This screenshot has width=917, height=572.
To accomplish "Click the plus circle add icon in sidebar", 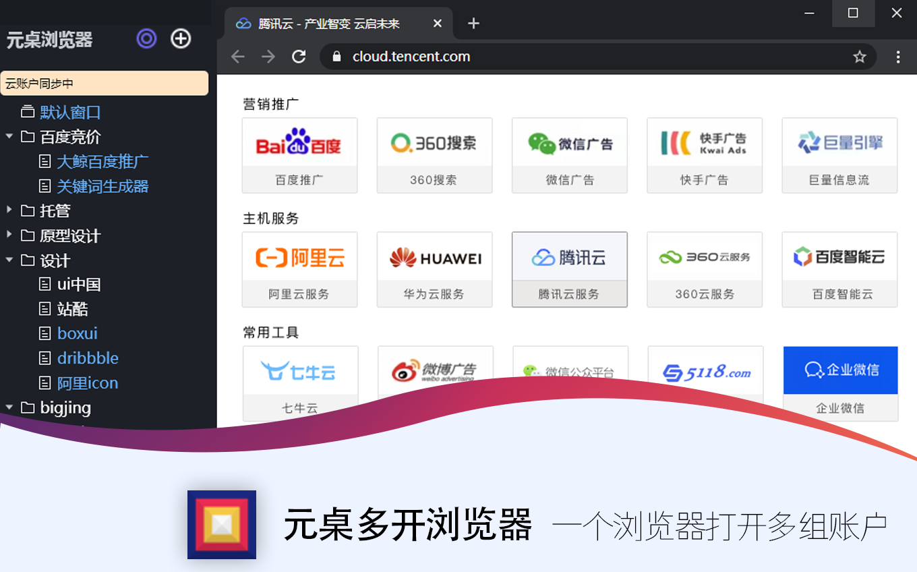I will 181,38.
